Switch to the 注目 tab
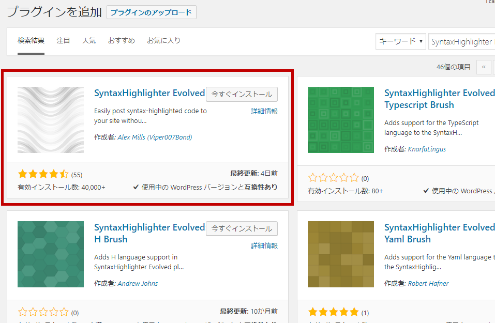 63,40
